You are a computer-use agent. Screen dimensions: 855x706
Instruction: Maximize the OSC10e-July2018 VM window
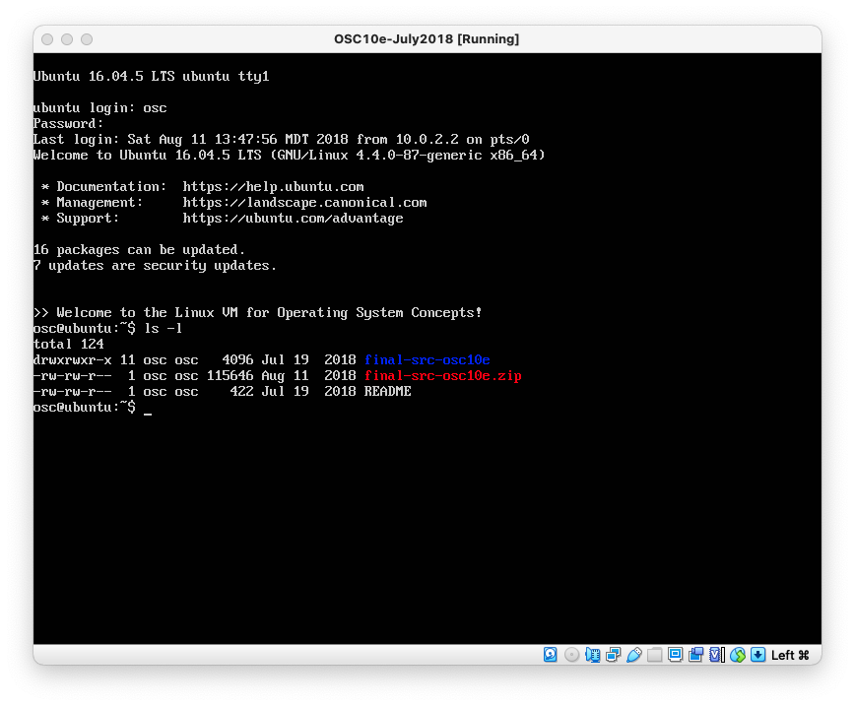coord(87,39)
